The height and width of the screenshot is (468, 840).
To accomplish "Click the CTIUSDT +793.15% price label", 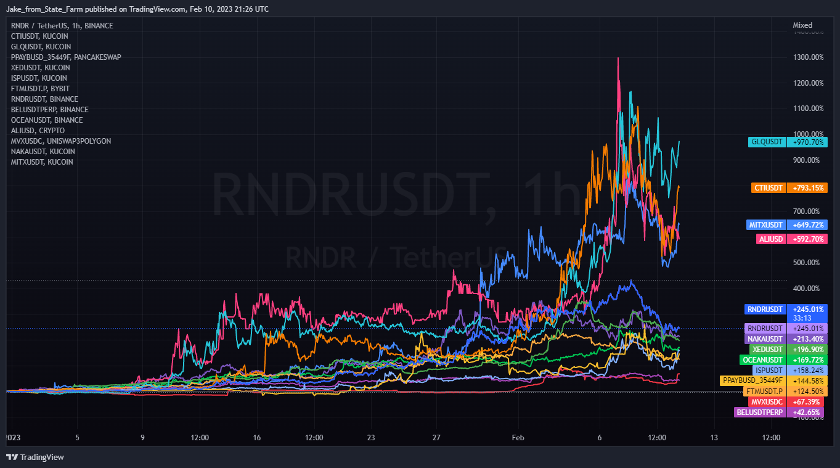I will click(789, 187).
